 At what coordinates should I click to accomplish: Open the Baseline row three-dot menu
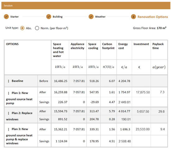click(x=8, y=81)
